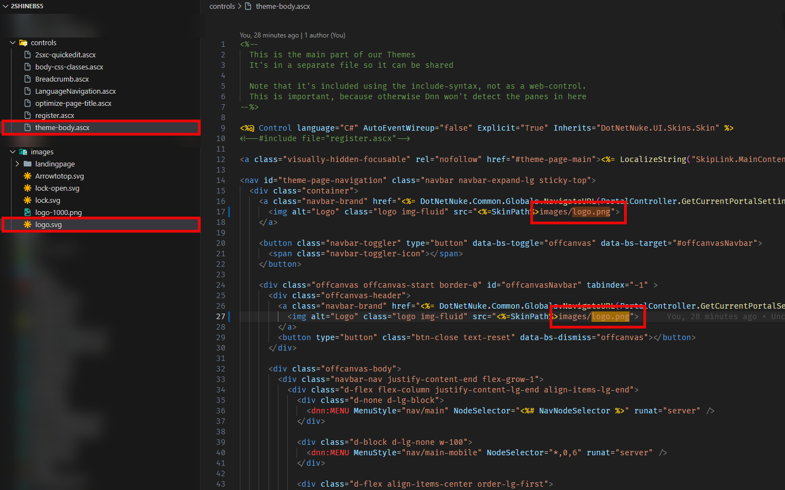The height and width of the screenshot is (490, 785).
Task: Collapse the 2SHINEBS5 root section
Action: click(x=5, y=6)
